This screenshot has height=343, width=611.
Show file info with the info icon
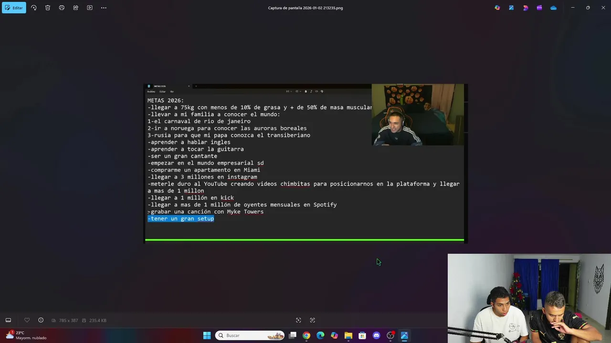(x=41, y=320)
